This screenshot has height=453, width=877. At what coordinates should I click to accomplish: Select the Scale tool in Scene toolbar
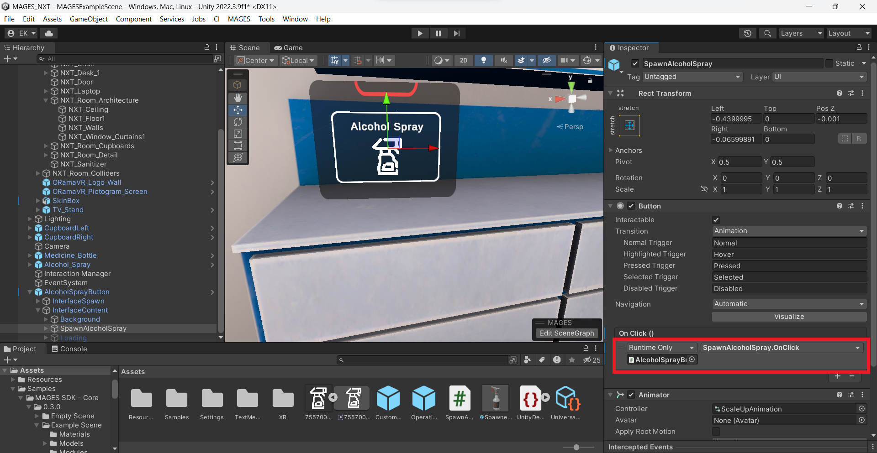(238, 134)
